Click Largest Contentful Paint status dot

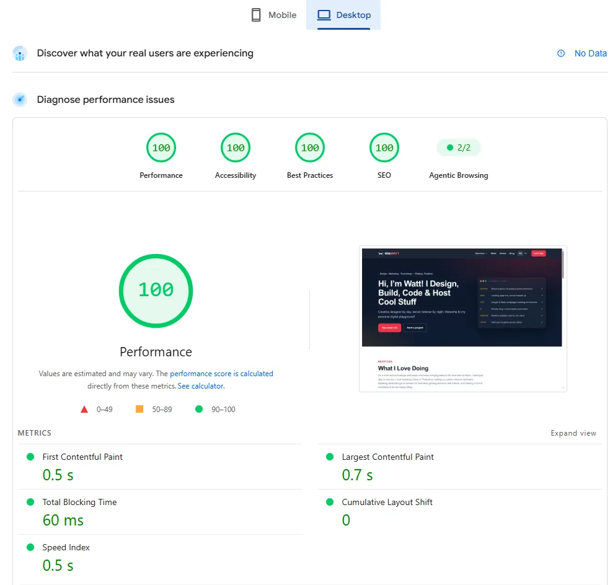coord(330,457)
